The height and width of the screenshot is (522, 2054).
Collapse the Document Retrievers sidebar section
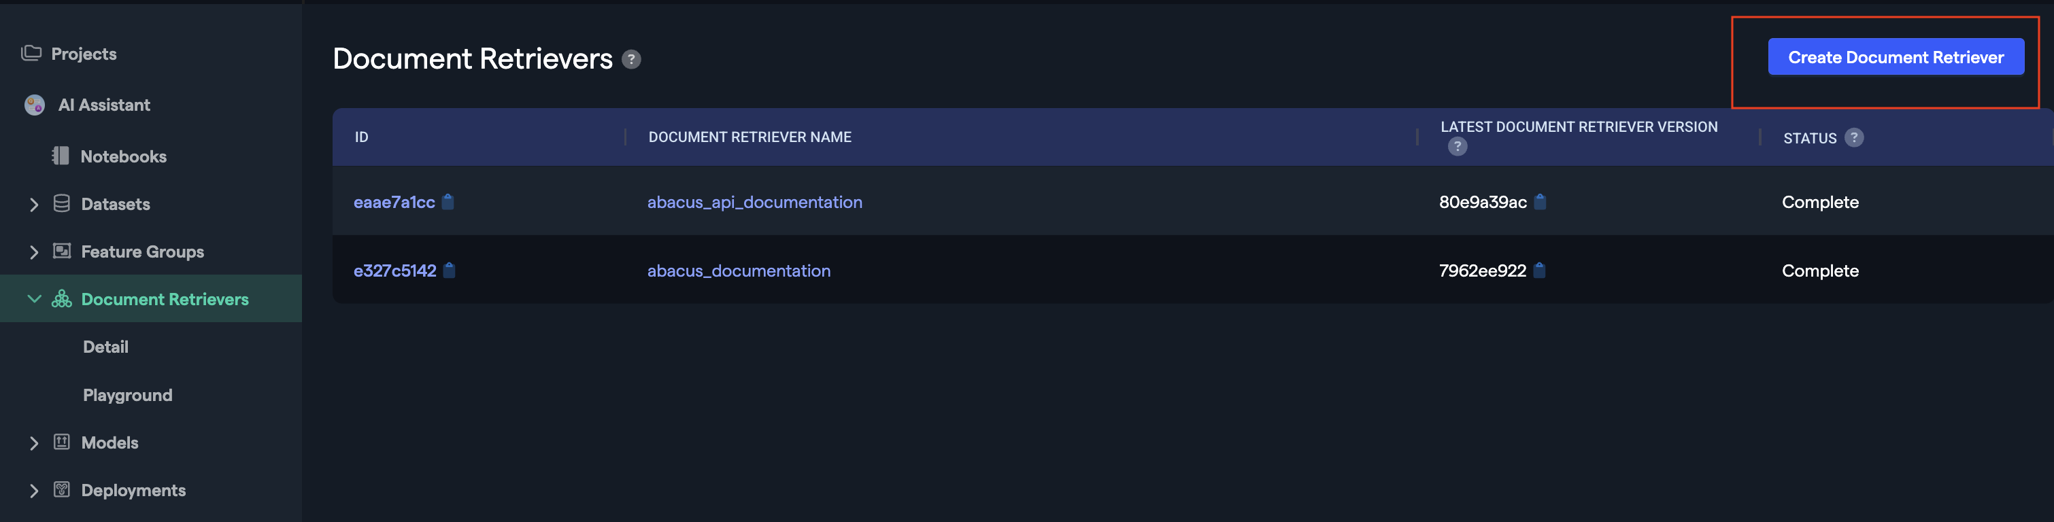click(x=33, y=299)
